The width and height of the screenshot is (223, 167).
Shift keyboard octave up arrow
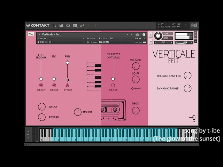coord(28,132)
